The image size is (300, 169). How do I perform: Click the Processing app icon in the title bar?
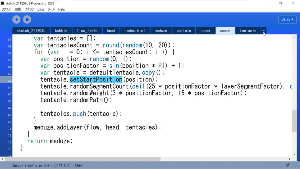tap(2, 3)
